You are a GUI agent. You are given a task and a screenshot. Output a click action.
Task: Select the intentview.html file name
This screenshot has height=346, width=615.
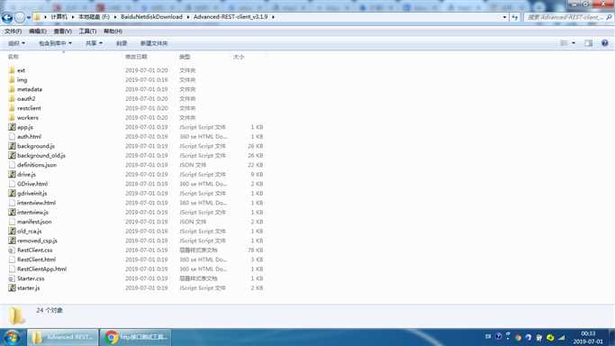37,203
